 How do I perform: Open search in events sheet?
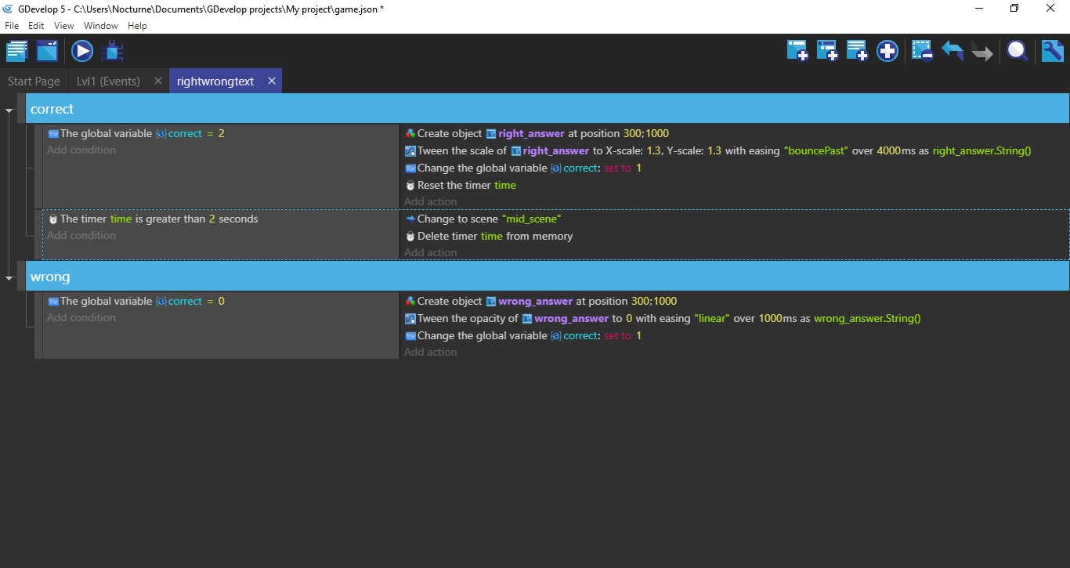[x=1017, y=50]
